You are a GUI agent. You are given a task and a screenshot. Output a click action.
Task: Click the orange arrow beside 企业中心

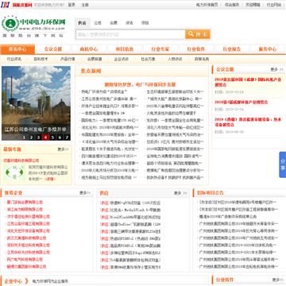[x=26, y=281]
